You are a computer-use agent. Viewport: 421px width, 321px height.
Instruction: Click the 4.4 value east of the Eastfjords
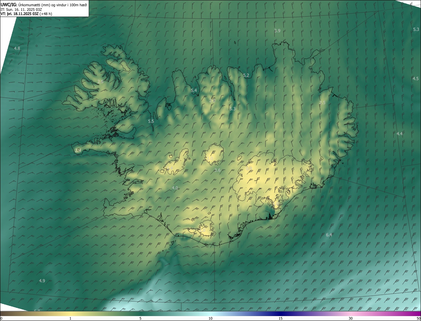pos(399,134)
